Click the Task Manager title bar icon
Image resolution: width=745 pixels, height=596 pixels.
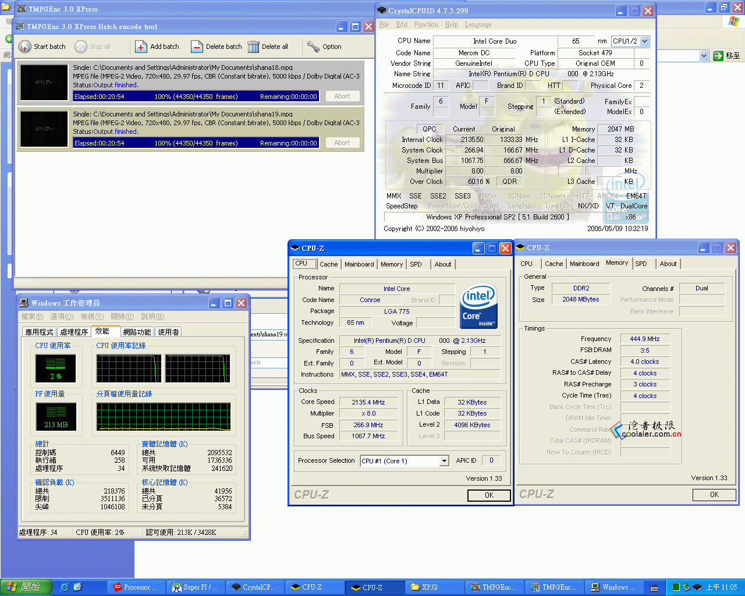[24, 303]
